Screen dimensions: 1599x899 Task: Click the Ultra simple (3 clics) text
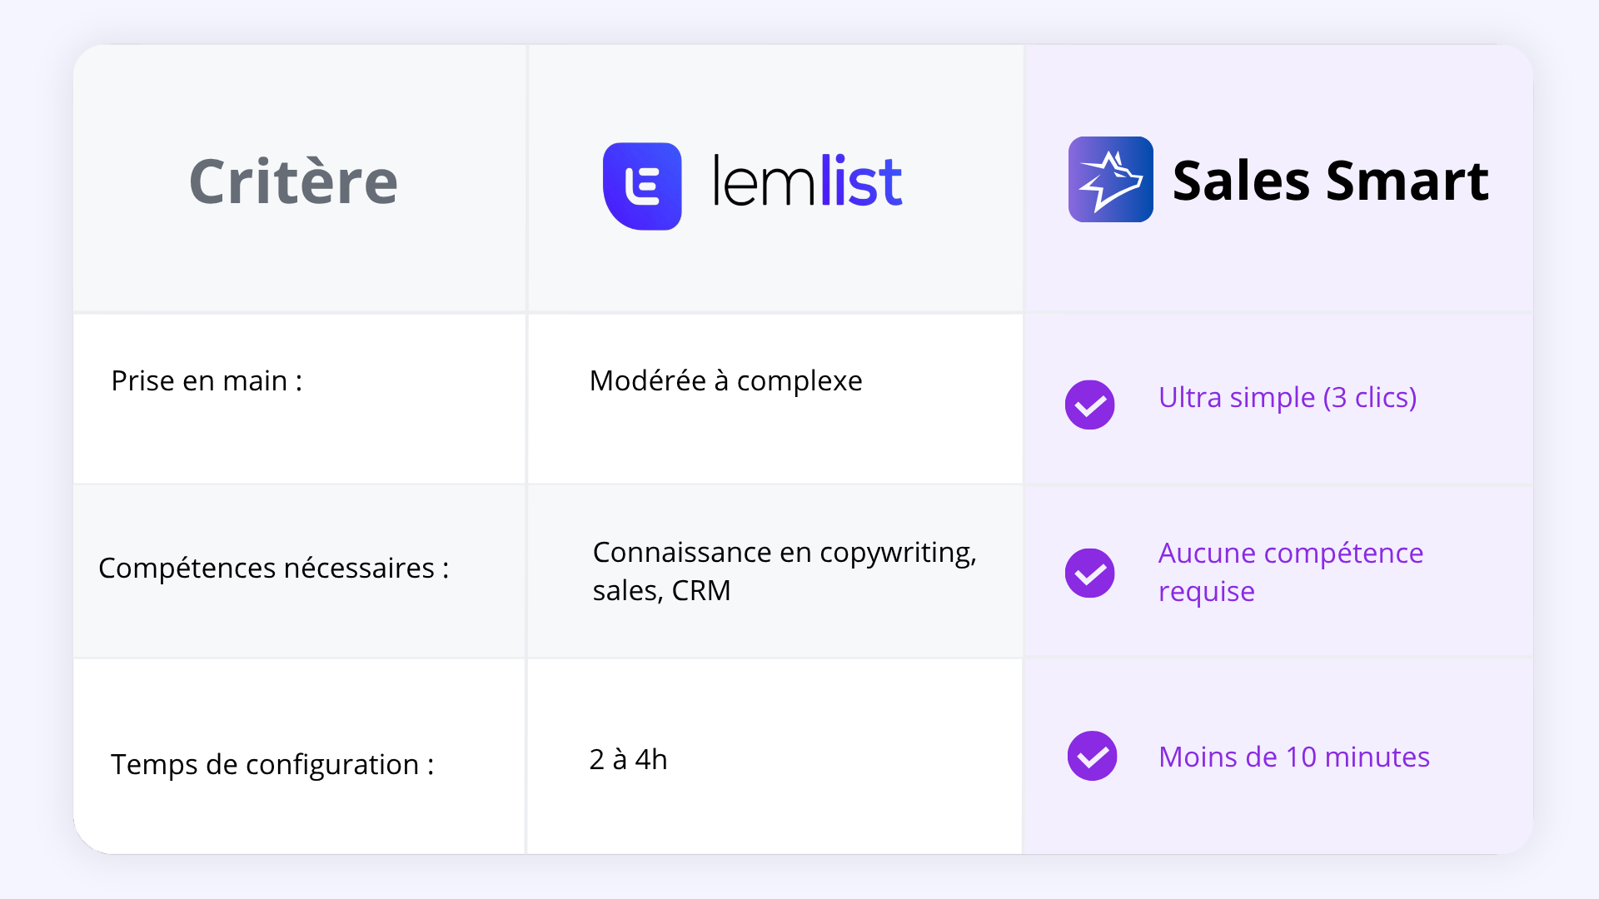click(1288, 398)
